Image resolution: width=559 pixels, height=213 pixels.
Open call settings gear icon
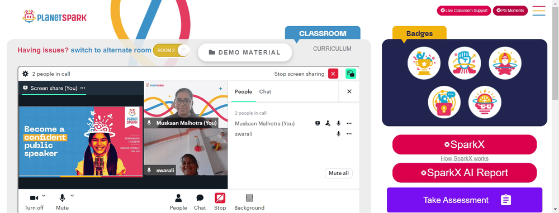pyautogui.click(x=25, y=74)
